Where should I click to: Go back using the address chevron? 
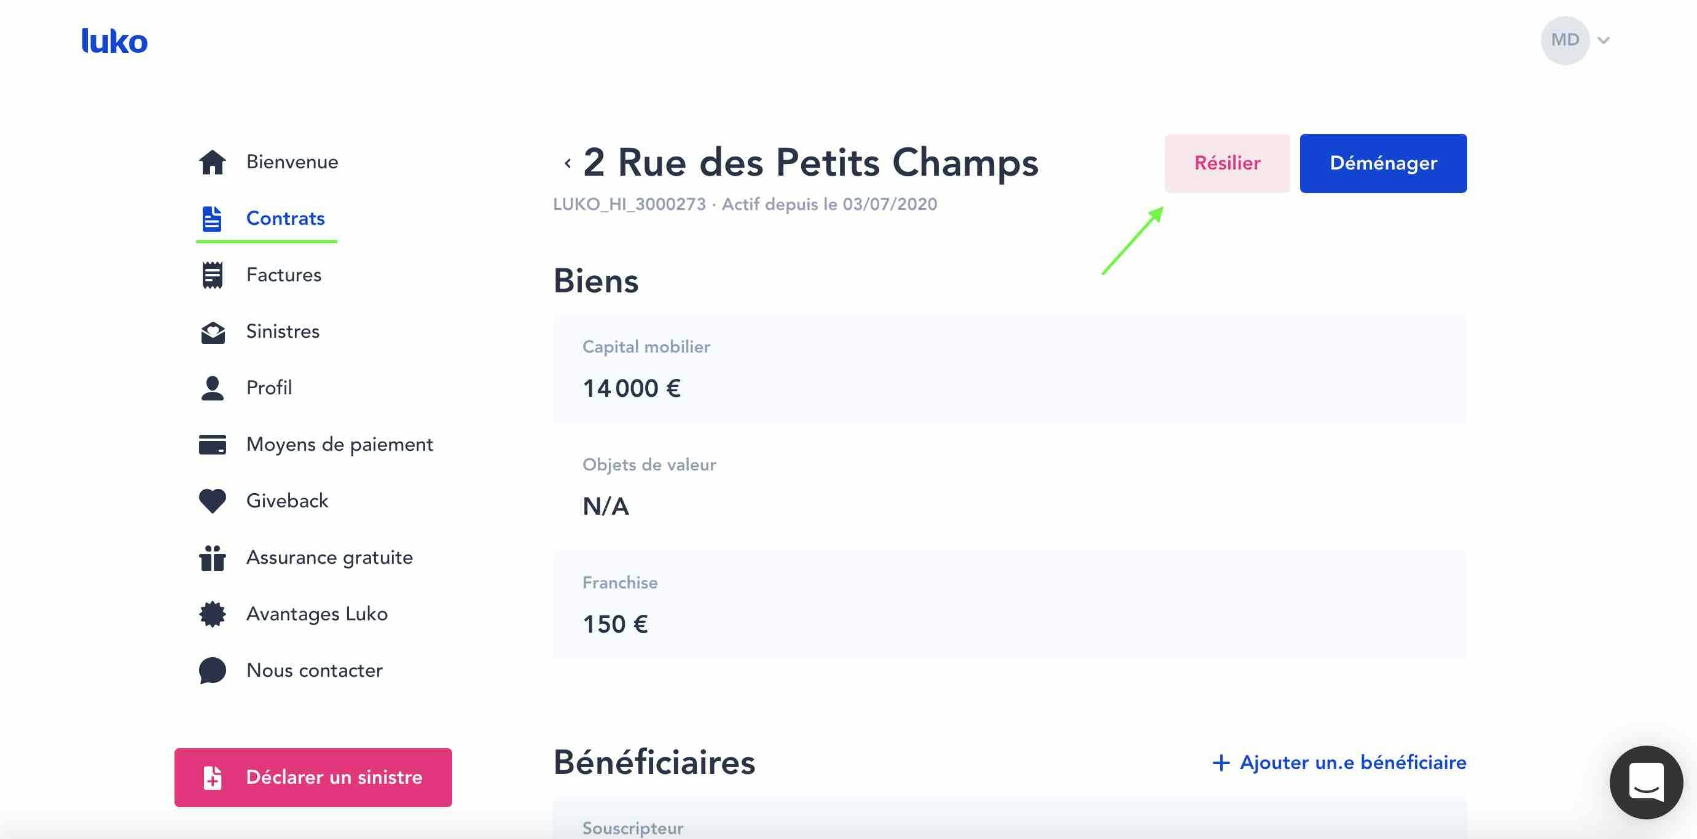coord(567,163)
